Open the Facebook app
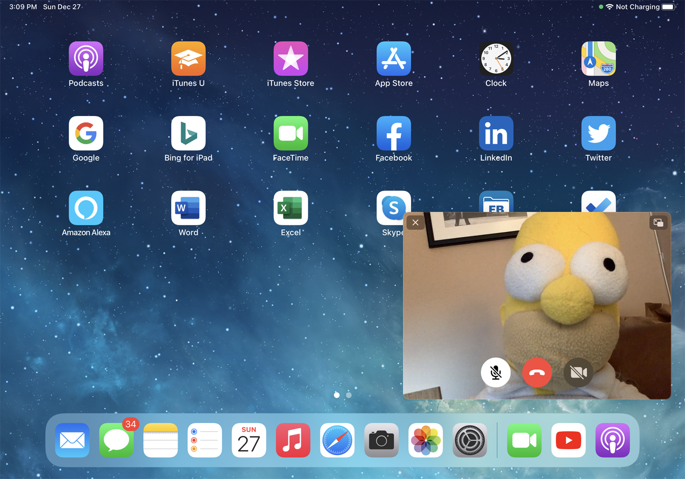This screenshot has height=479, width=685. click(394, 133)
